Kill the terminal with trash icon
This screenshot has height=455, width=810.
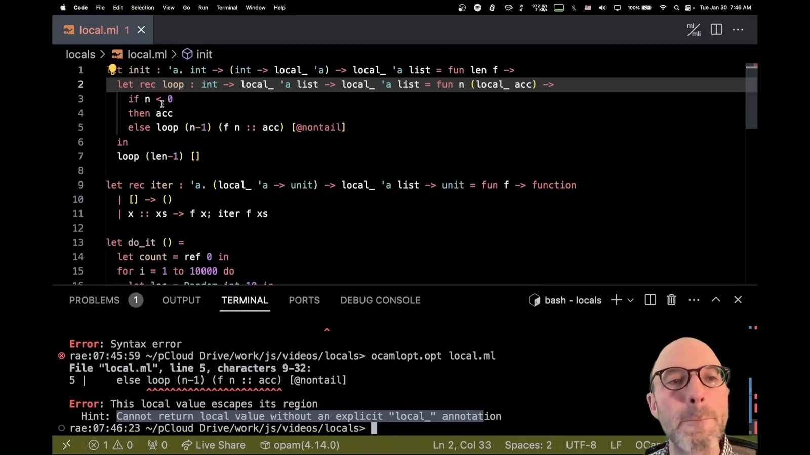tap(671, 300)
